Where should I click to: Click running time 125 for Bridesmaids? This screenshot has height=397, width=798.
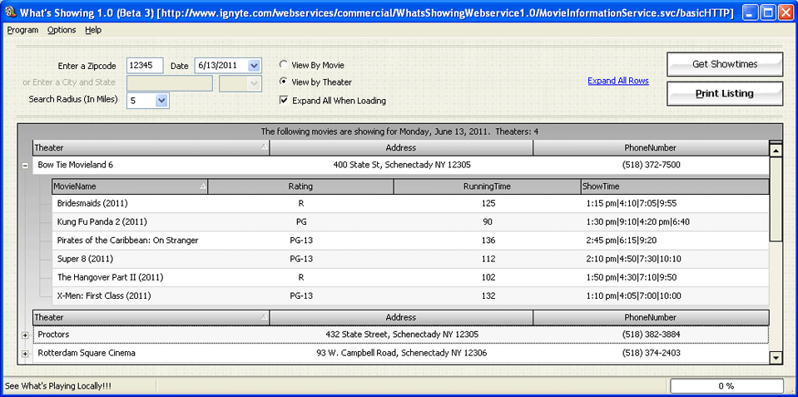488,204
